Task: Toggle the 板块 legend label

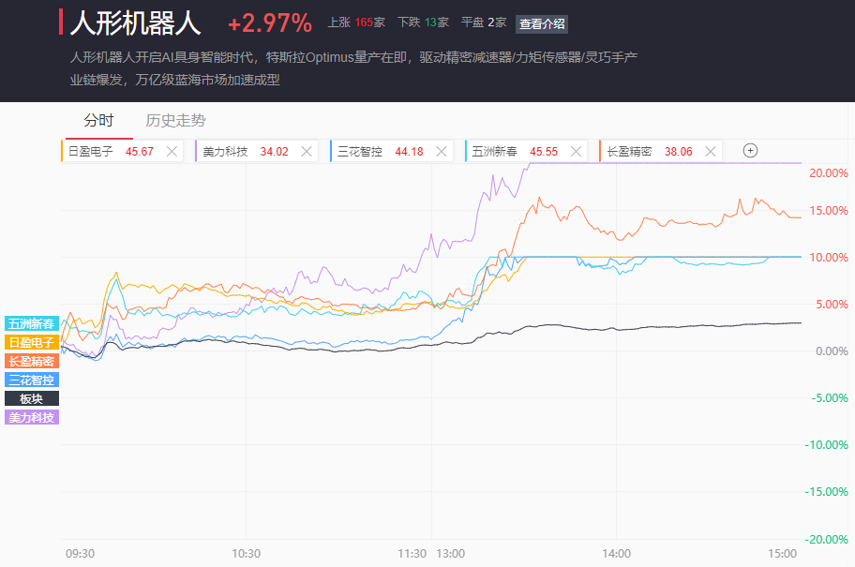Action: pos(32,398)
